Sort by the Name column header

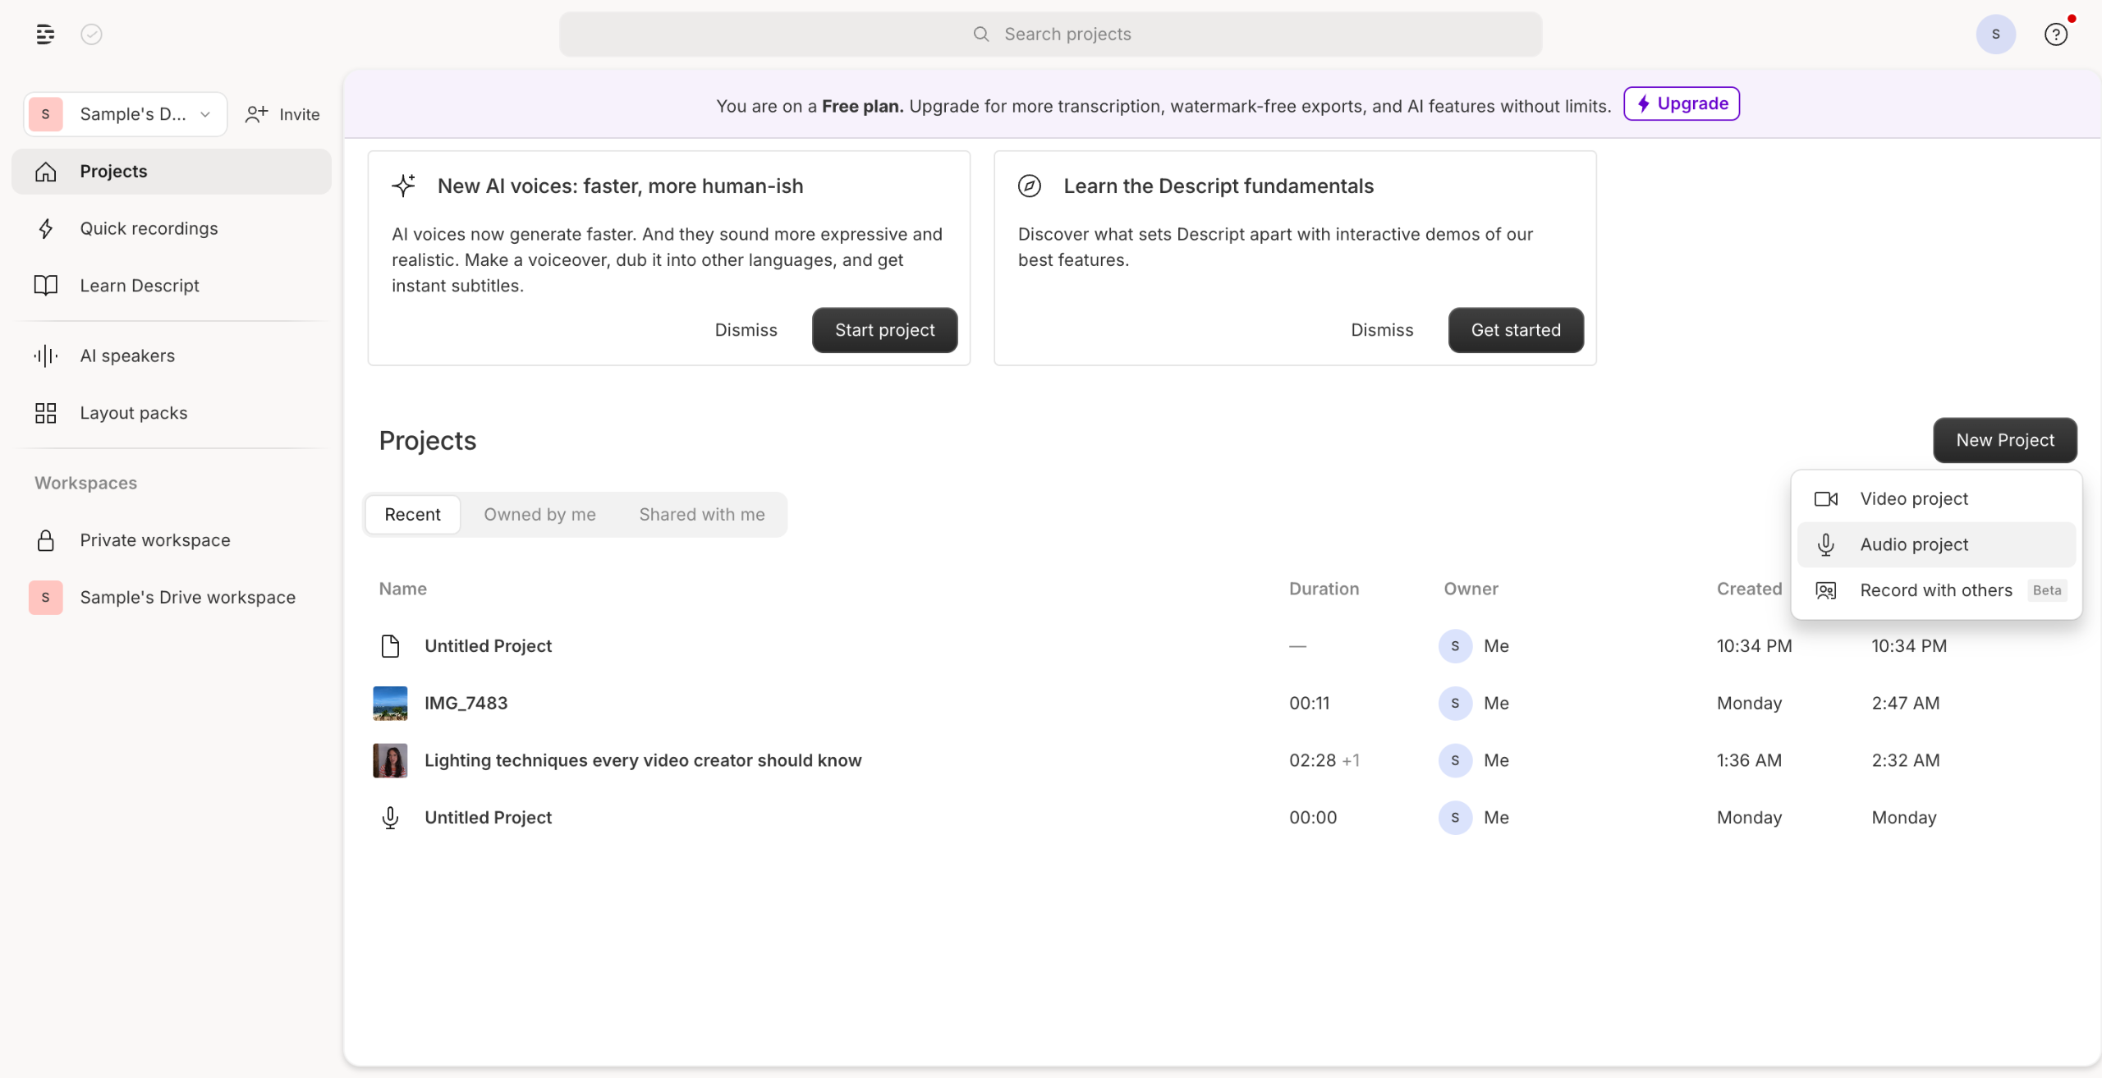[402, 589]
